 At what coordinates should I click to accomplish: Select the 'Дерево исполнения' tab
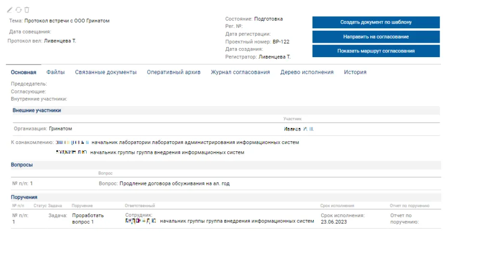(x=307, y=72)
